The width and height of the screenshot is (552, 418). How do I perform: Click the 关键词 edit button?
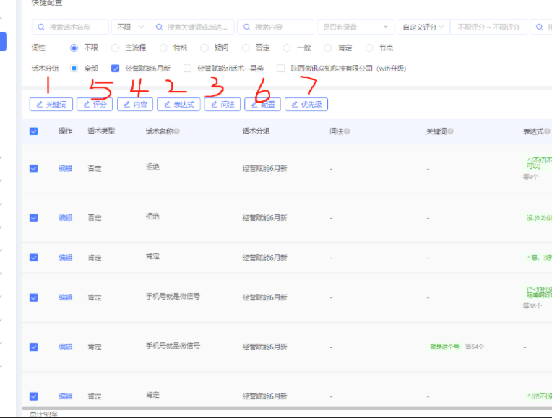[x=51, y=105]
